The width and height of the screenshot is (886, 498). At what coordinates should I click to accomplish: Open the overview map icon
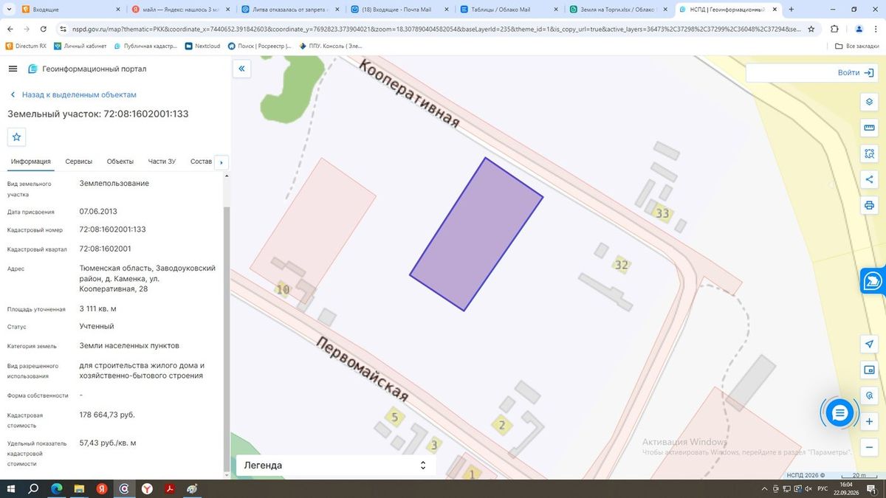[x=869, y=370]
